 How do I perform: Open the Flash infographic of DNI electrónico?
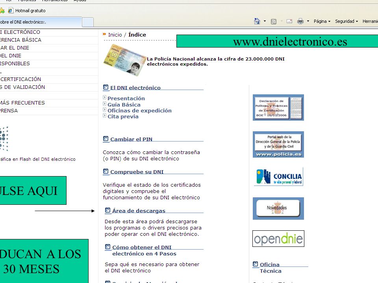tap(38, 159)
